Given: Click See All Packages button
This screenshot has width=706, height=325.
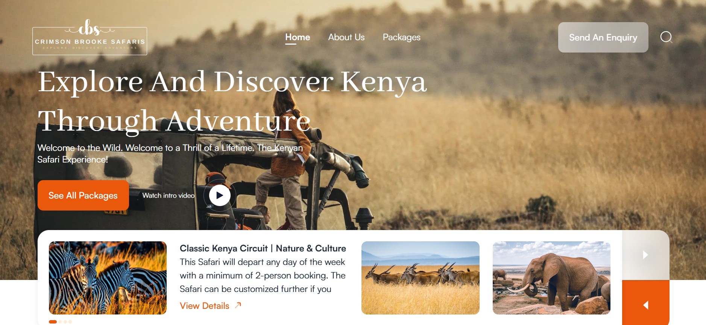Looking at the screenshot, I should coord(83,195).
